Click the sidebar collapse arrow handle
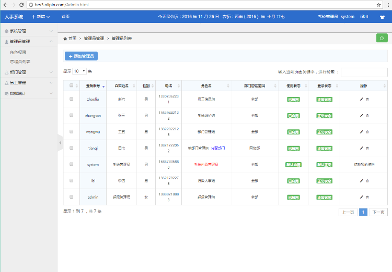The image size is (392, 272). click(60, 143)
